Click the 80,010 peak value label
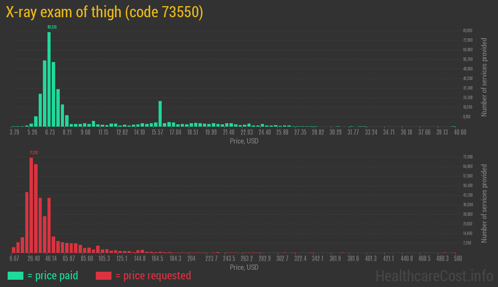Image resolution: width=498 pixels, height=287 pixels. point(52,27)
